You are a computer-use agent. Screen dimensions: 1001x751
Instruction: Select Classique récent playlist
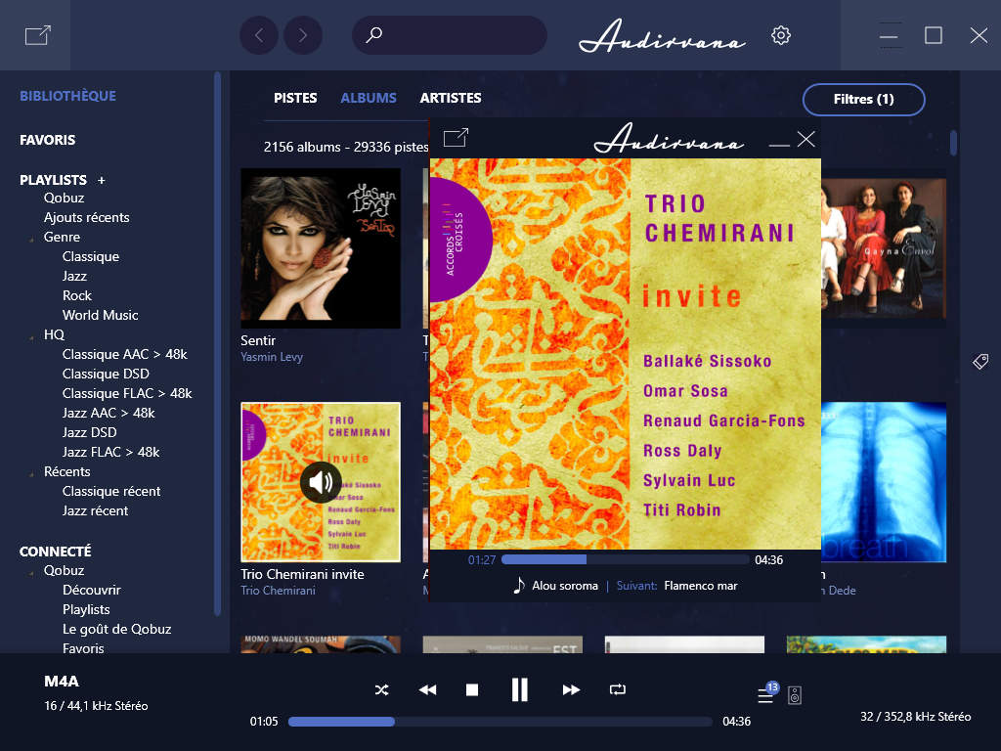pos(111,492)
